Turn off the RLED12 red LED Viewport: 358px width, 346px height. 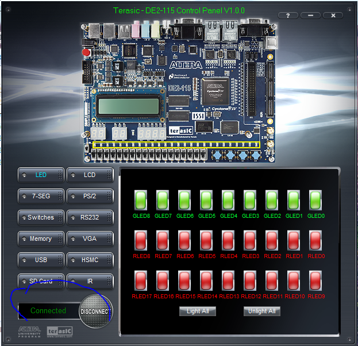250,280
